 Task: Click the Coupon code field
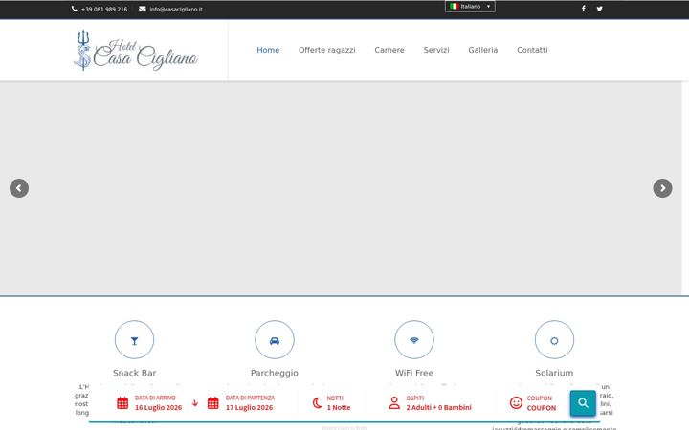pos(533,403)
